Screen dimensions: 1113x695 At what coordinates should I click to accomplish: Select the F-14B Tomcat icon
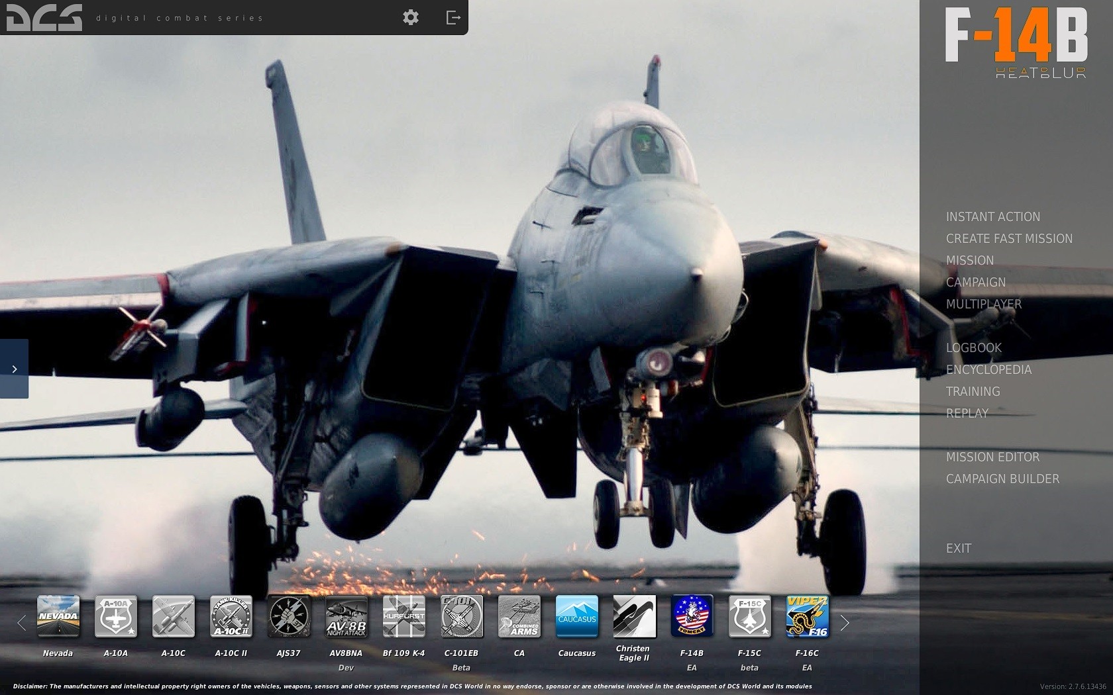click(x=692, y=616)
